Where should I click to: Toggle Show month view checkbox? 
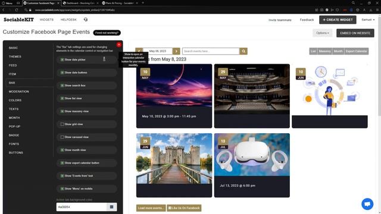coord(62,150)
